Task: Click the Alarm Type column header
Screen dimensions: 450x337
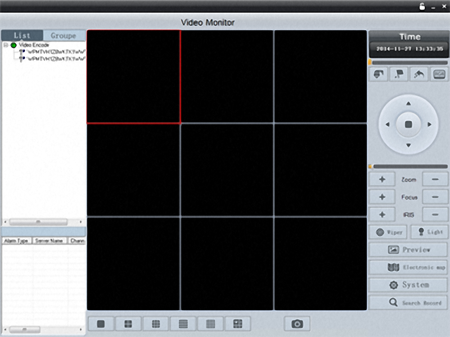Action: 16,241
